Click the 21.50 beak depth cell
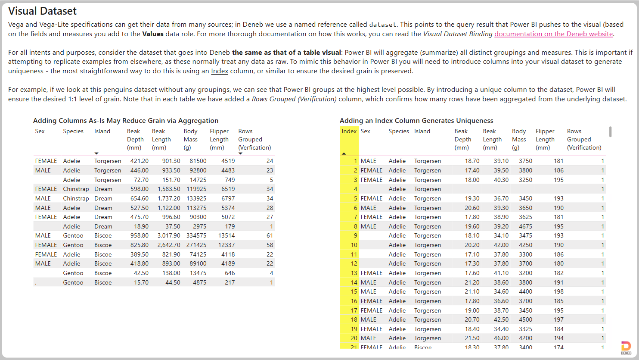 click(472, 338)
